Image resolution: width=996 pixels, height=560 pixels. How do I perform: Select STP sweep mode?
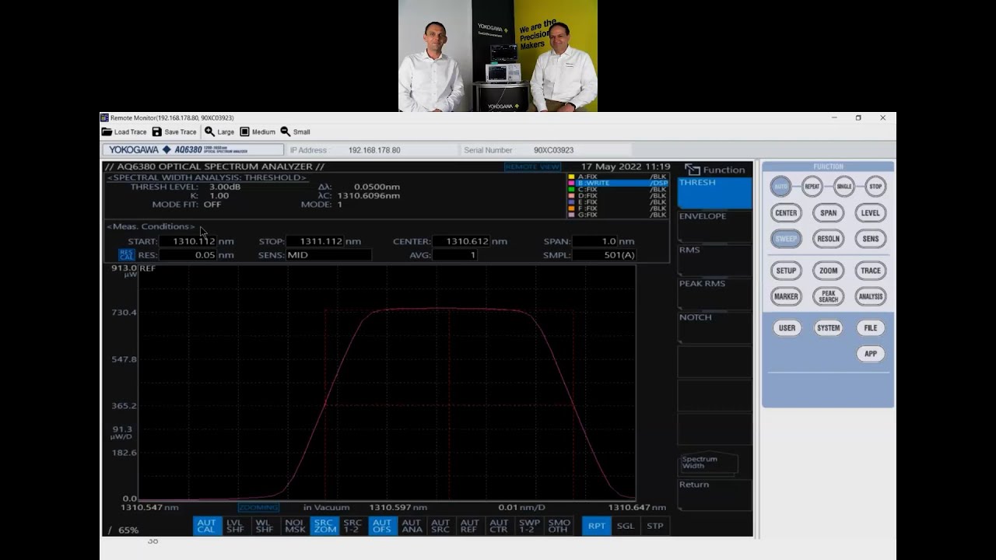point(655,527)
